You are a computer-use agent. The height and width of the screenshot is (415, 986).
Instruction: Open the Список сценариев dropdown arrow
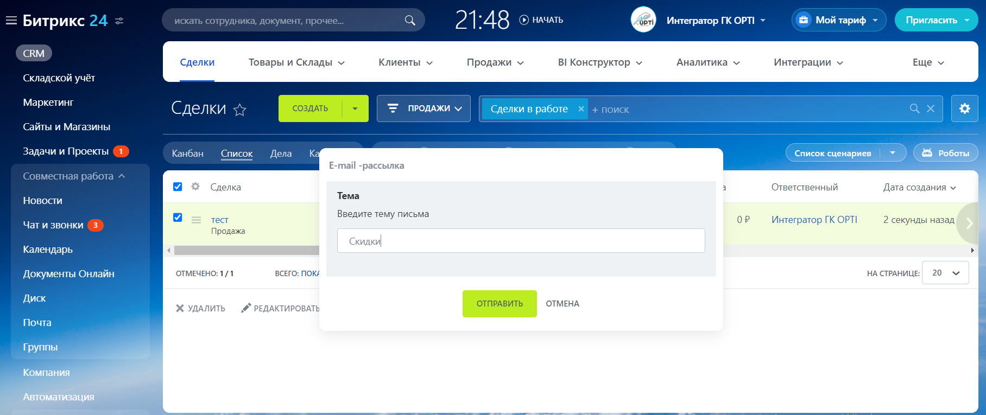point(893,153)
